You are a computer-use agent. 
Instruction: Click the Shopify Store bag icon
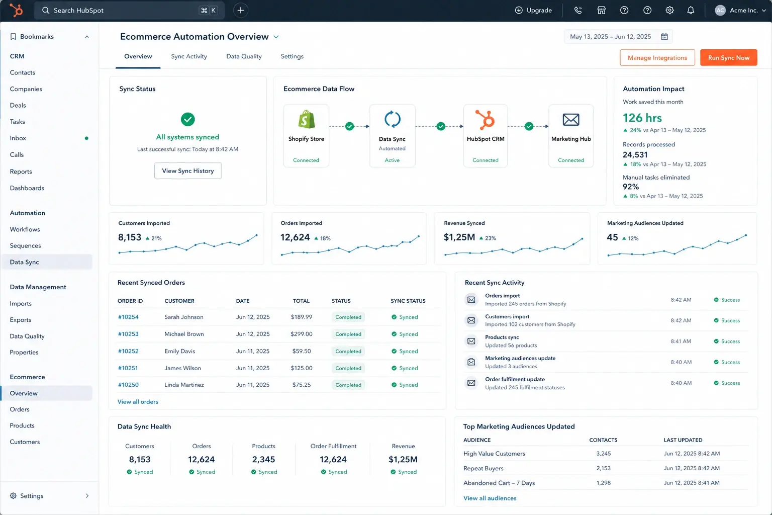point(307,120)
